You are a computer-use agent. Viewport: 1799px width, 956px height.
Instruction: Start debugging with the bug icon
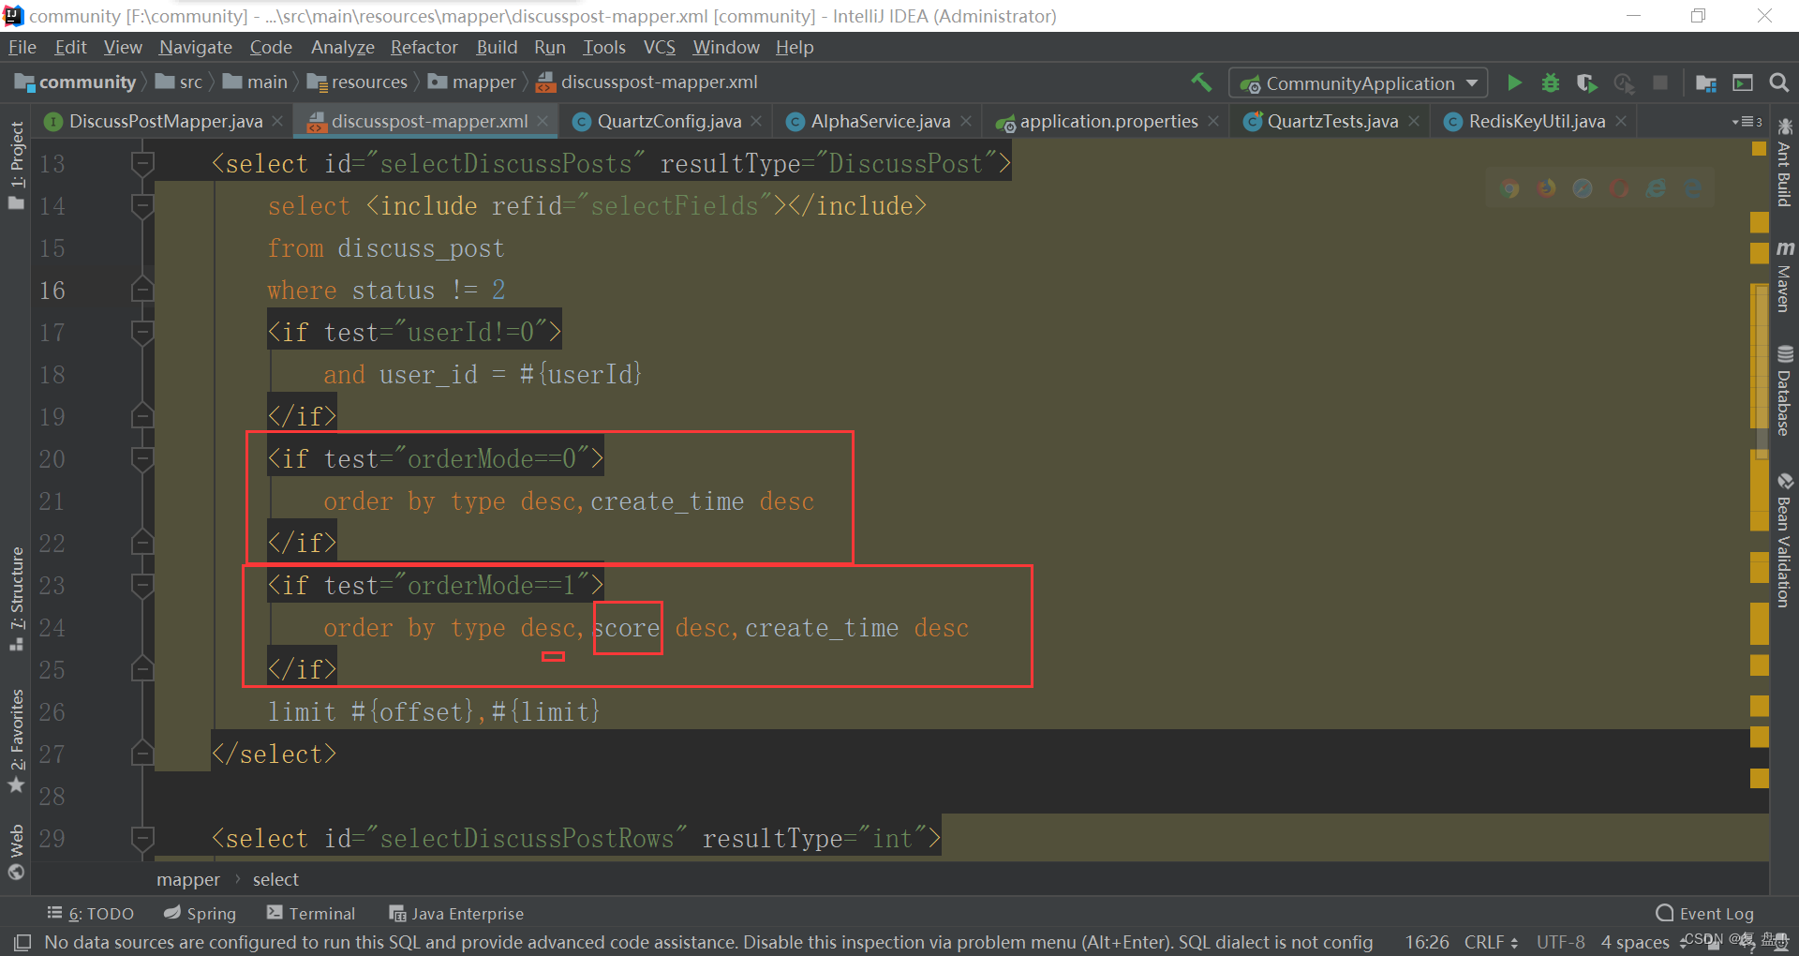[1551, 82]
